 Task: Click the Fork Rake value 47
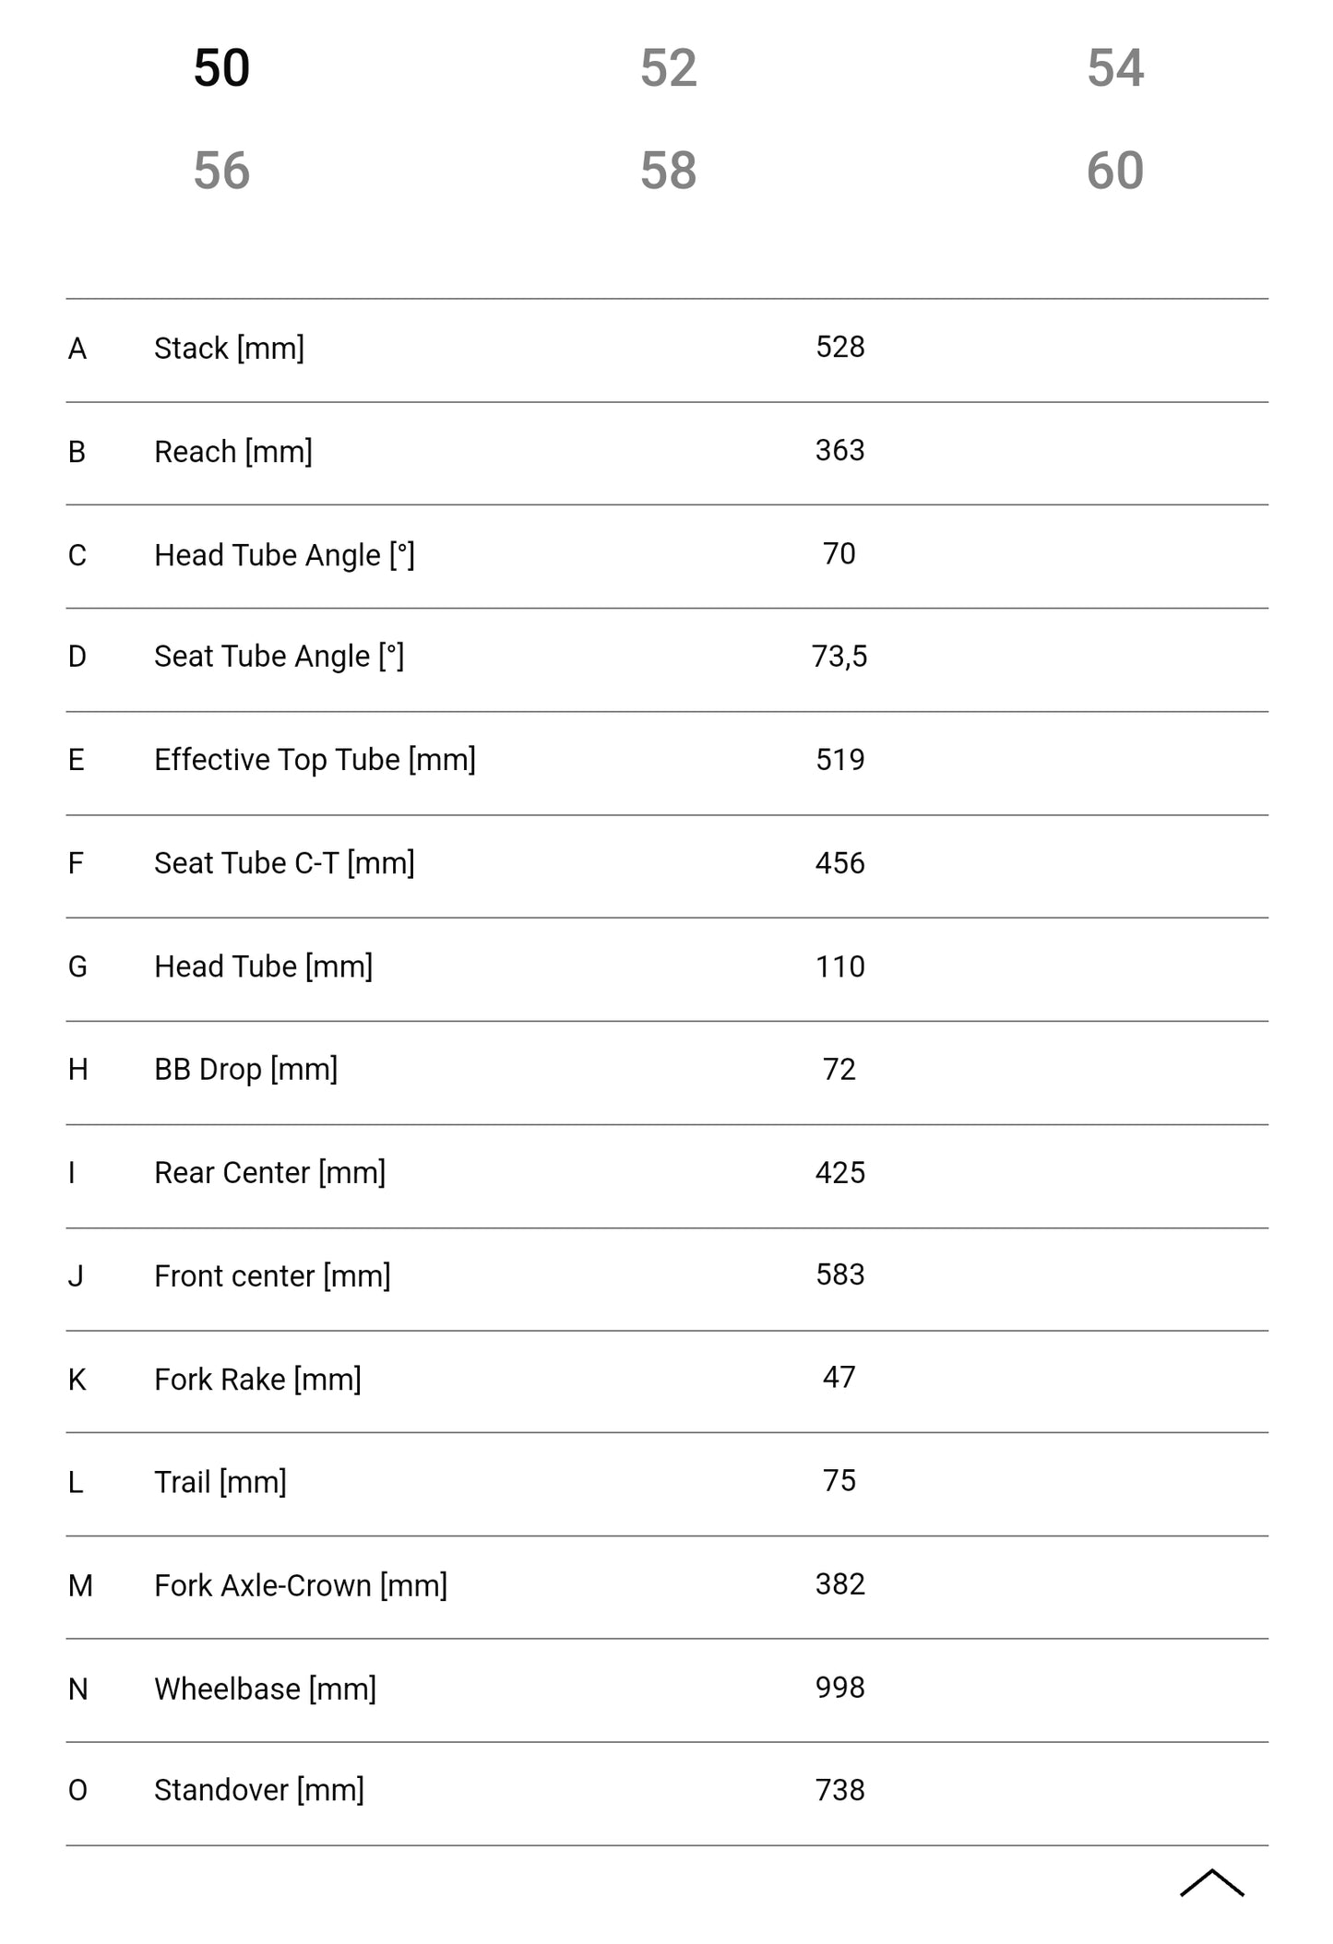point(839,1378)
